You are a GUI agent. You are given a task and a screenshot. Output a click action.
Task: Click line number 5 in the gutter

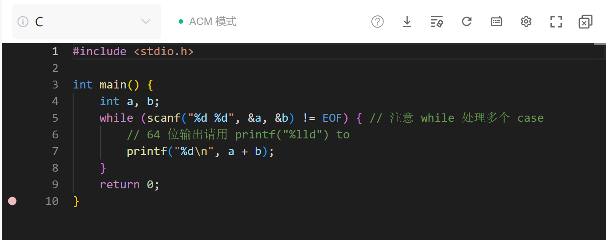55,118
